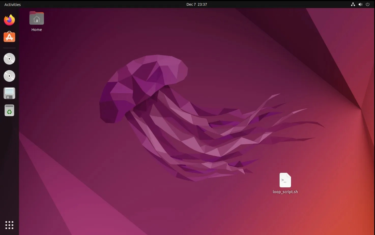Image resolution: width=375 pixels, height=235 pixels.
Task: Launch Ubuntu Software from the dock
Action: click(x=9, y=37)
